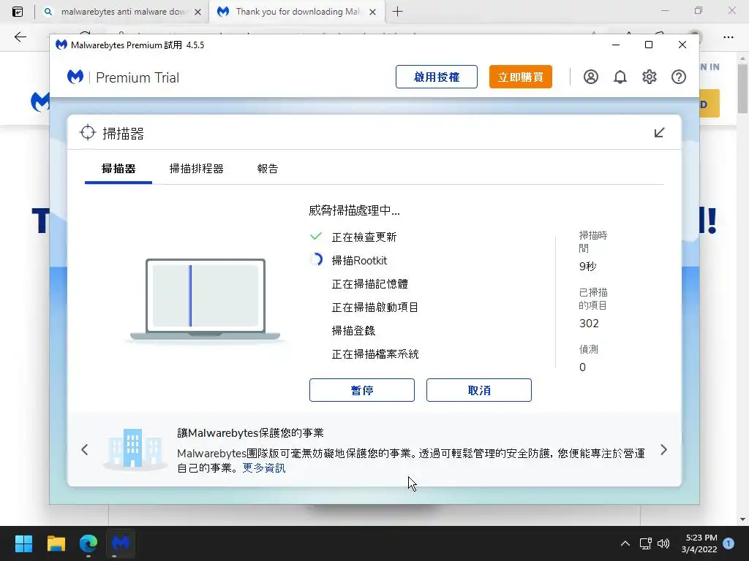Click the Malwarebytes logo beside Premium Trial

point(75,77)
